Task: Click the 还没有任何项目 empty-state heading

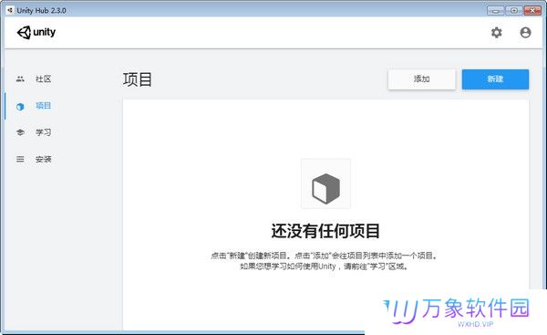Action: click(x=325, y=231)
